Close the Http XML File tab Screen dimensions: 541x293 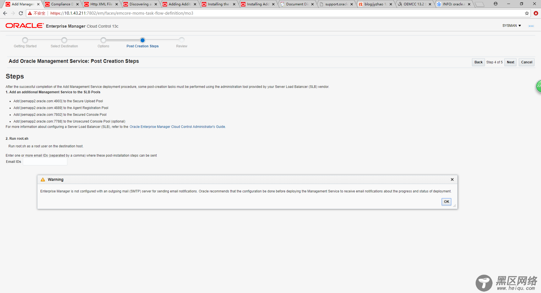(117, 4)
